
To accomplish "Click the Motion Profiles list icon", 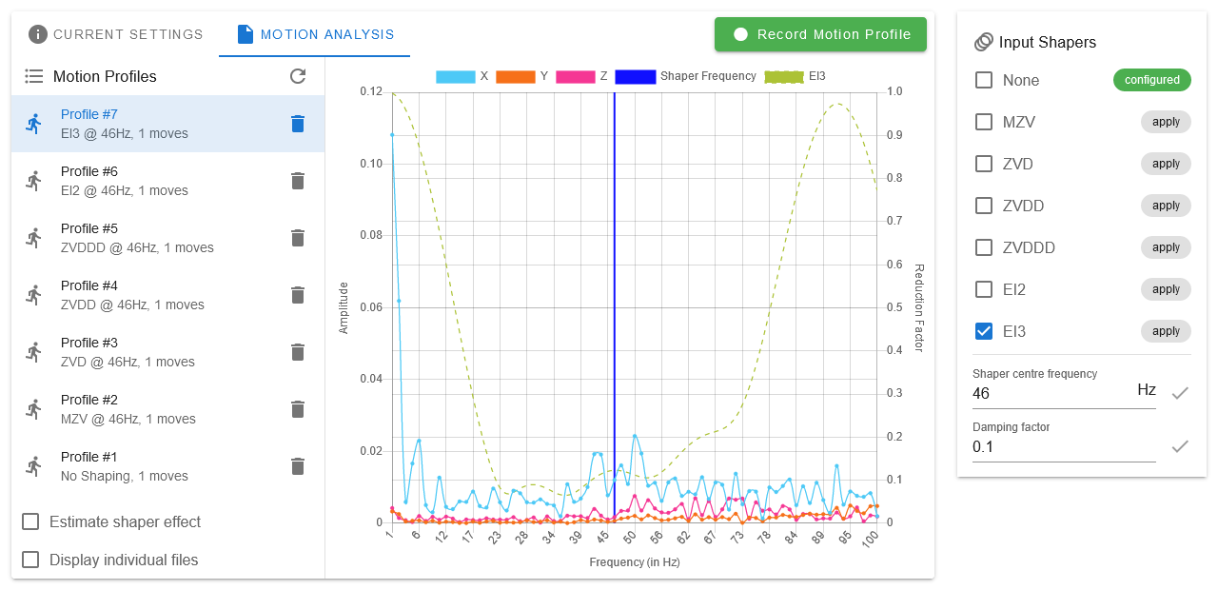I will coord(34,76).
